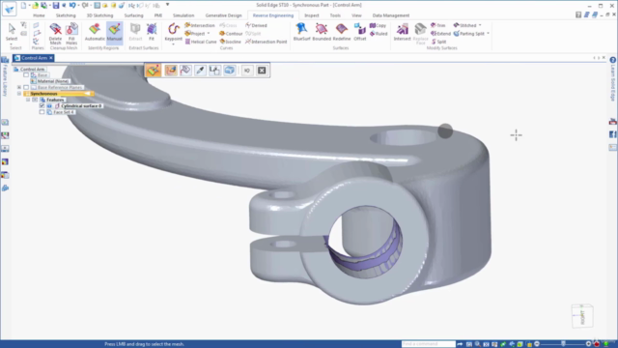Collapse the Synchronous node
Viewport: 618px width, 348px height.
coord(19,94)
